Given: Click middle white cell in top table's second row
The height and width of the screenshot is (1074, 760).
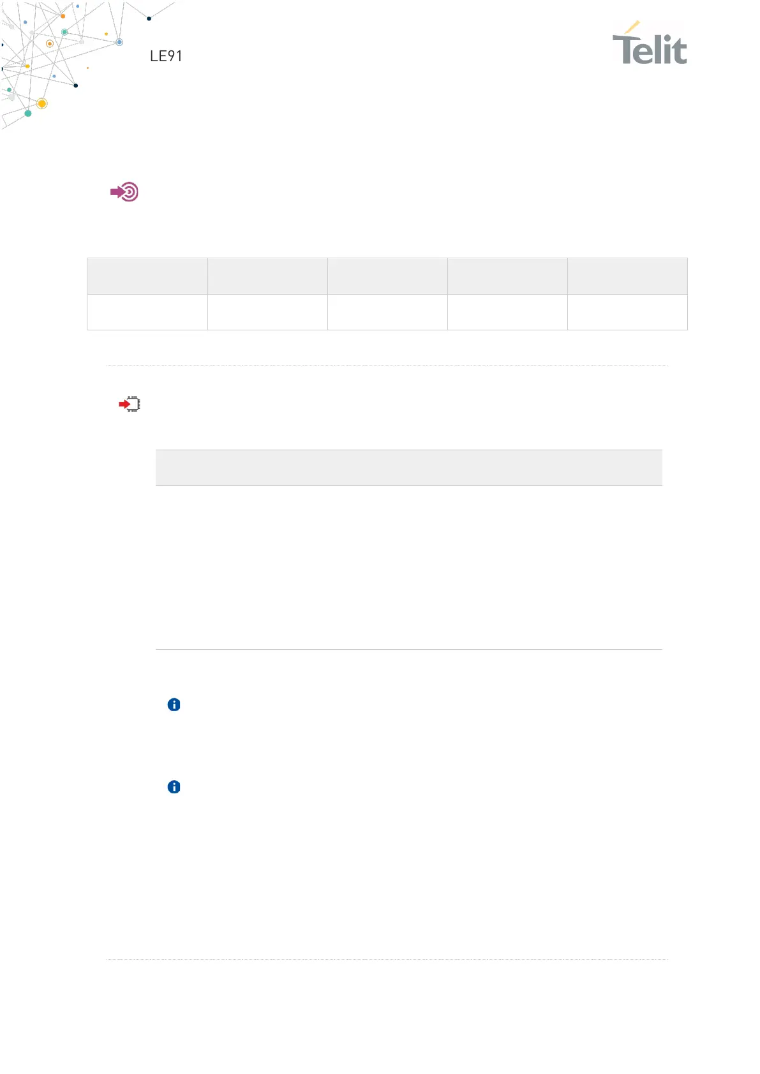Looking at the screenshot, I should 387,312.
